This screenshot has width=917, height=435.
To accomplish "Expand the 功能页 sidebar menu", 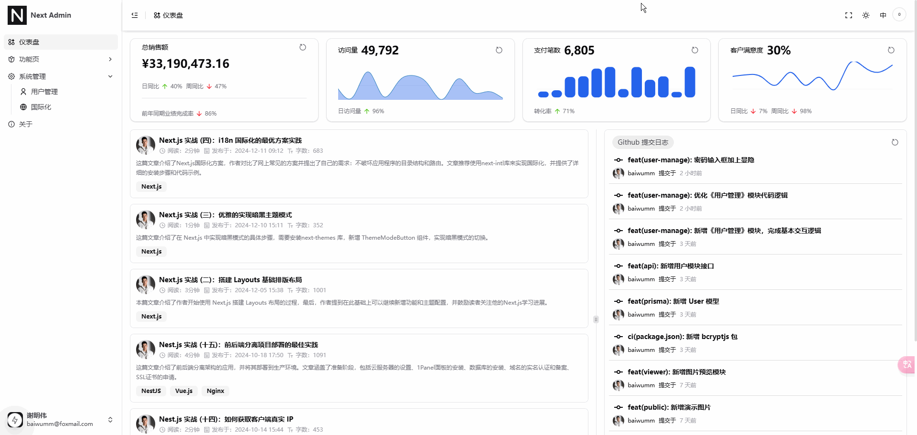I will click(61, 59).
